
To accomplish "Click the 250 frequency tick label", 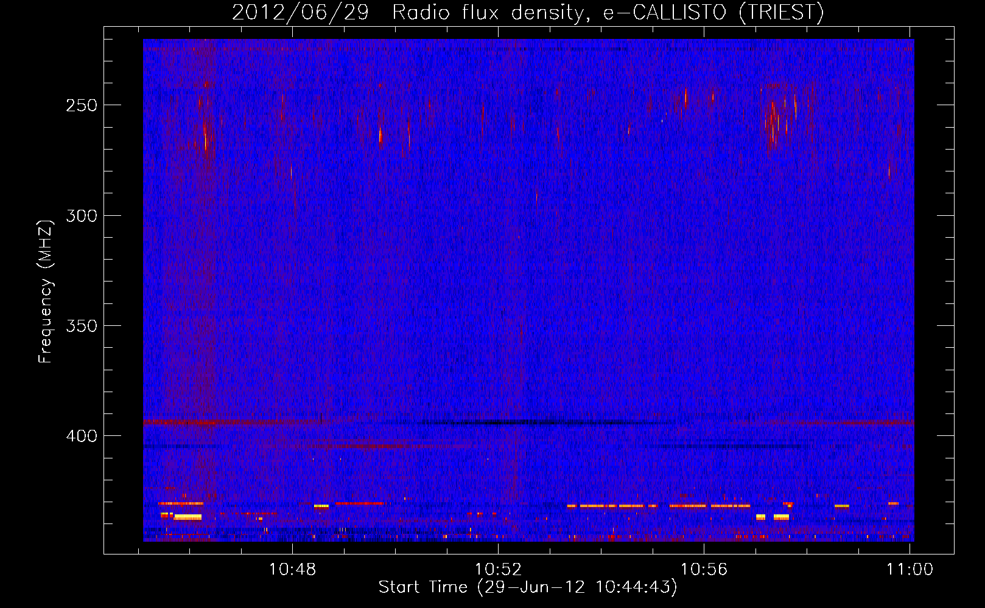I will [82, 105].
